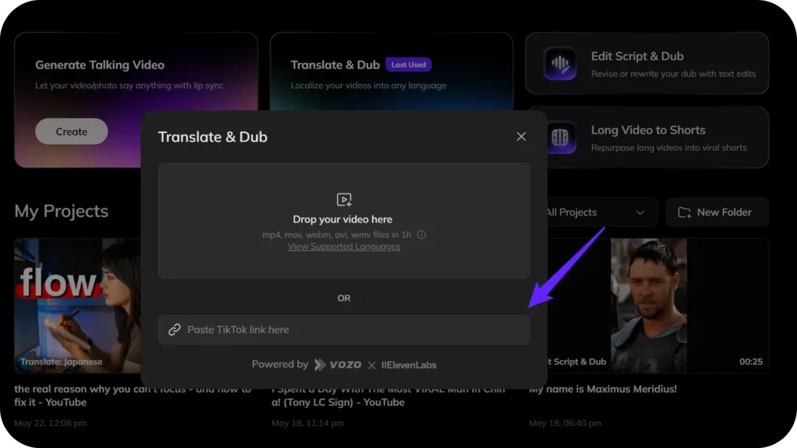Viewport: 797px width, 448px height.
Task: Close the Translate & Dub dialog
Action: 521,137
